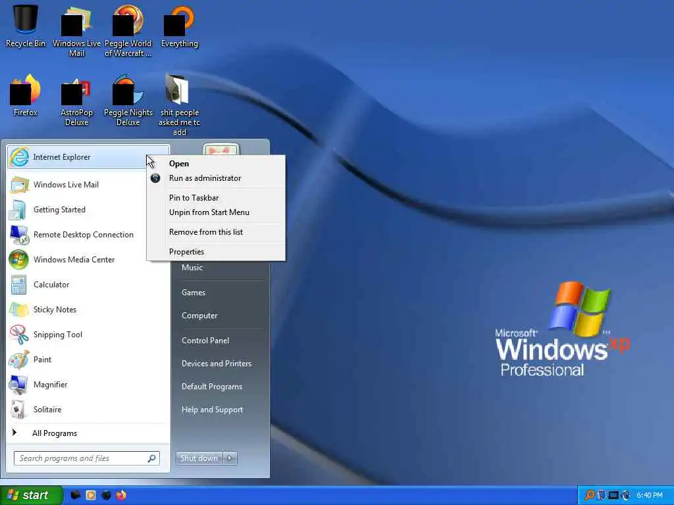Open Calculator from Start menu
The width and height of the screenshot is (674, 505).
(x=88, y=284)
